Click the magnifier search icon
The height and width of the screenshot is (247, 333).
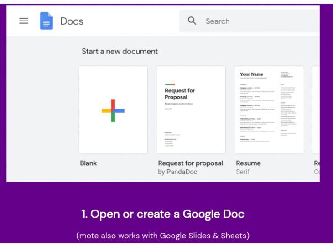click(x=192, y=21)
